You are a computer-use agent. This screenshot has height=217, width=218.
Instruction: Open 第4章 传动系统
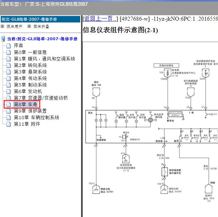pyautogui.click(x=30, y=79)
